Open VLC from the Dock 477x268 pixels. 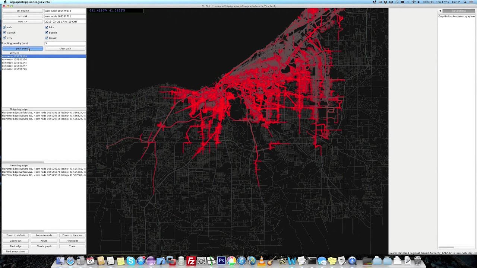pos(262,261)
